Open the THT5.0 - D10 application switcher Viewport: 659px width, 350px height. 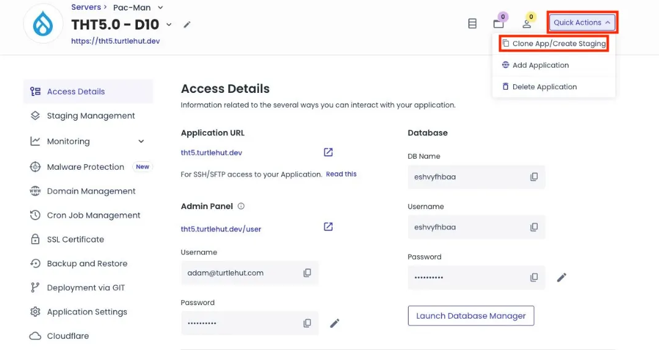pyautogui.click(x=169, y=25)
